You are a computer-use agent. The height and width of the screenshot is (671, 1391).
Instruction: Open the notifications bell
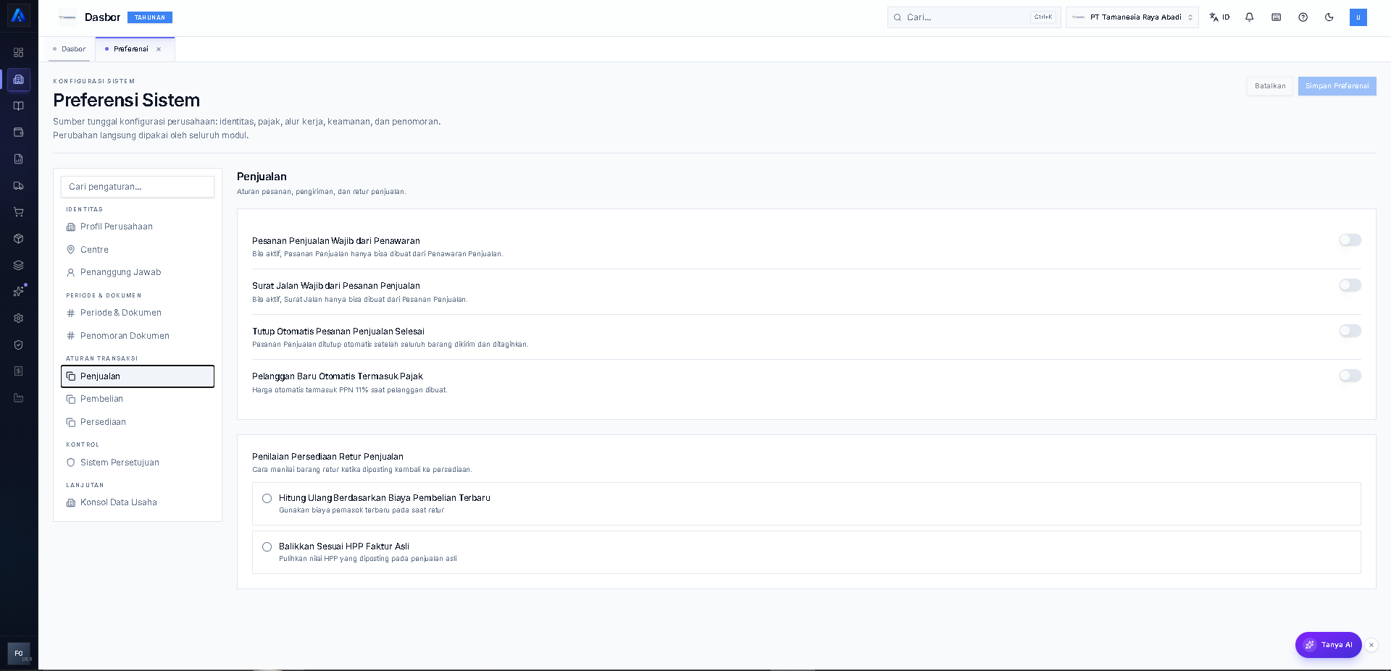tap(1250, 17)
